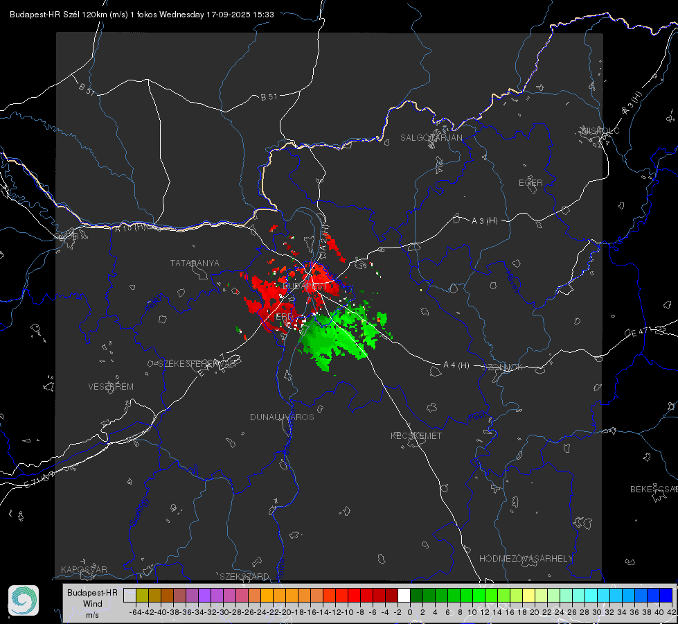Pick the dark red swatch between -4 and -2
Image resolution: width=678 pixels, height=624 pixels.
(x=391, y=595)
